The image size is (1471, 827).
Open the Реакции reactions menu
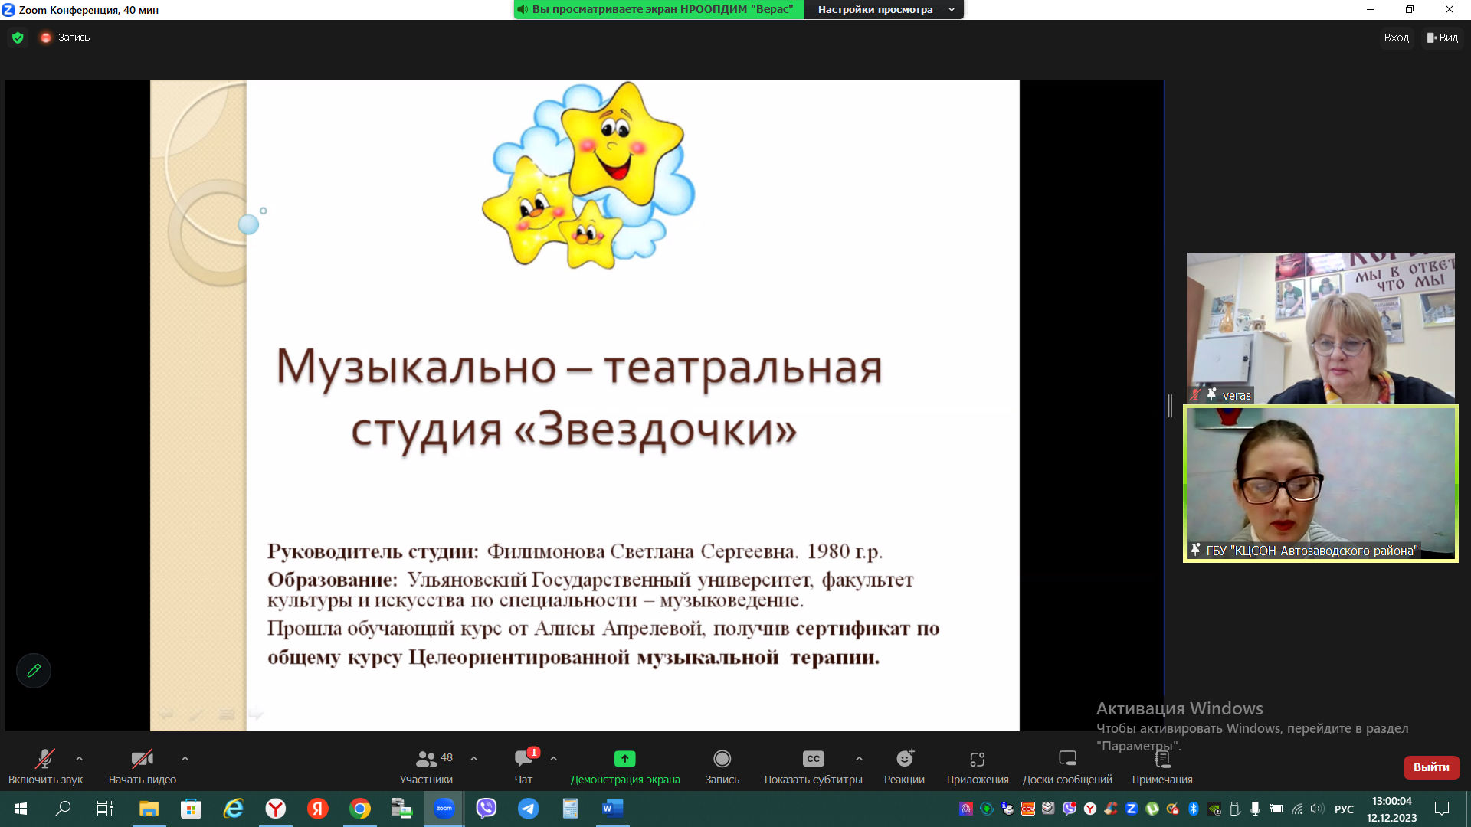coord(905,767)
